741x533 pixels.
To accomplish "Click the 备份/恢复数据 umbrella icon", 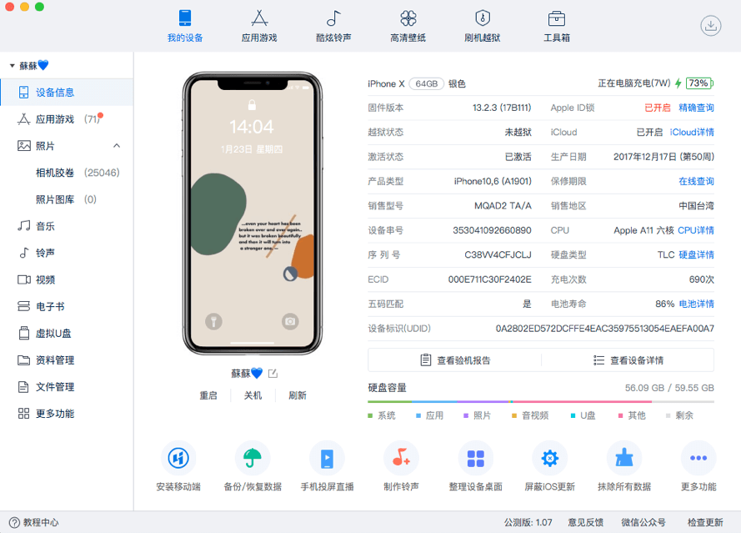I will pos(253,458).
